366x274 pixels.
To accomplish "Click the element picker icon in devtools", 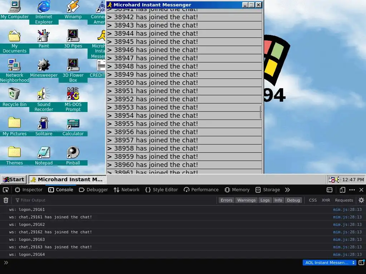I will click(6, 190).
